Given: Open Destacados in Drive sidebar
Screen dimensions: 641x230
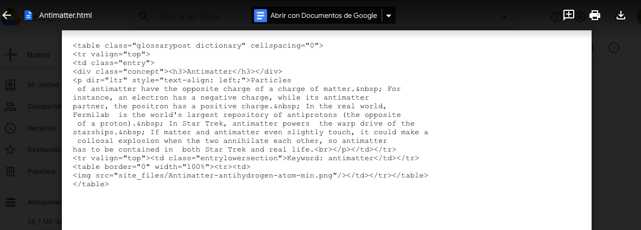Looking at the screenshot, I should click(44, 150).
